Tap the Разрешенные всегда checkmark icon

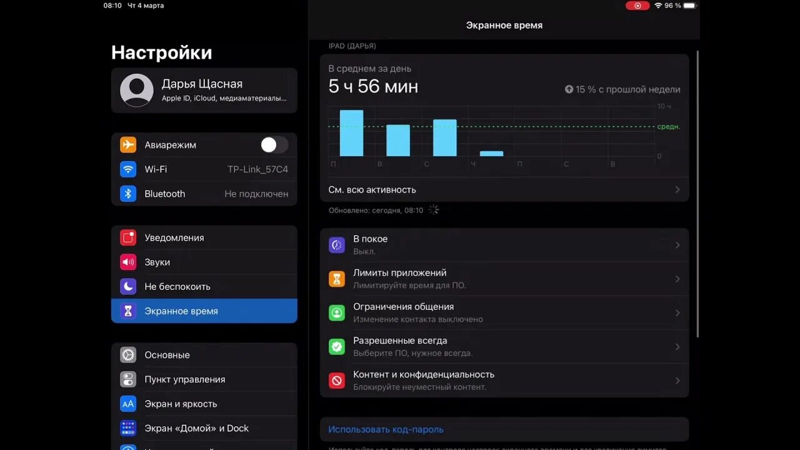click(x=337, y=346)
